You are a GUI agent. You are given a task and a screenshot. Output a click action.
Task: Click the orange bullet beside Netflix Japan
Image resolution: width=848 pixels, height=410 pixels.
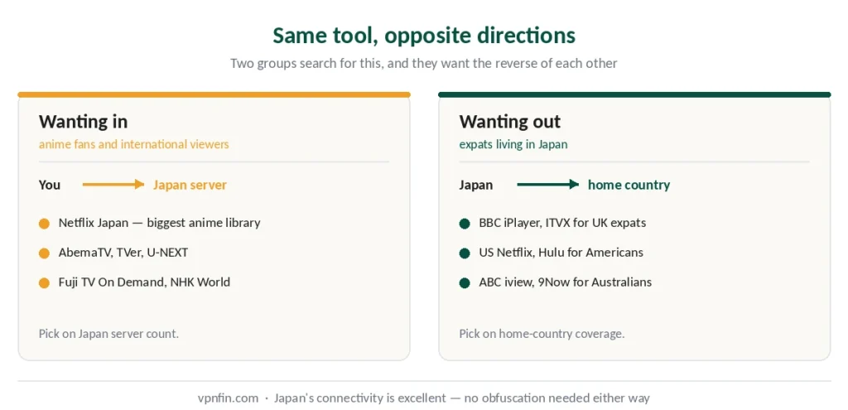click(x=45, y=224)
